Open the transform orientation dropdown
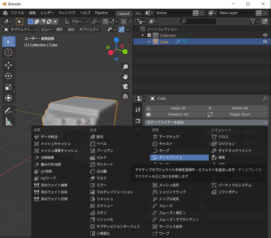 (x=76, y=21)
